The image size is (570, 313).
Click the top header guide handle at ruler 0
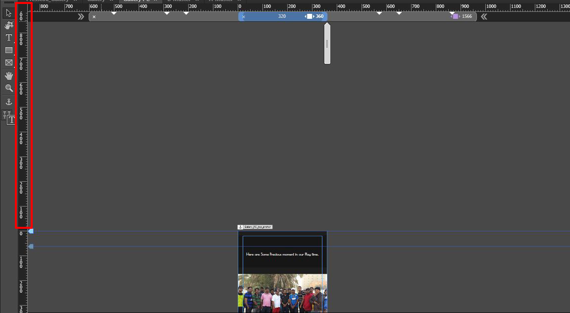(31, 231)
